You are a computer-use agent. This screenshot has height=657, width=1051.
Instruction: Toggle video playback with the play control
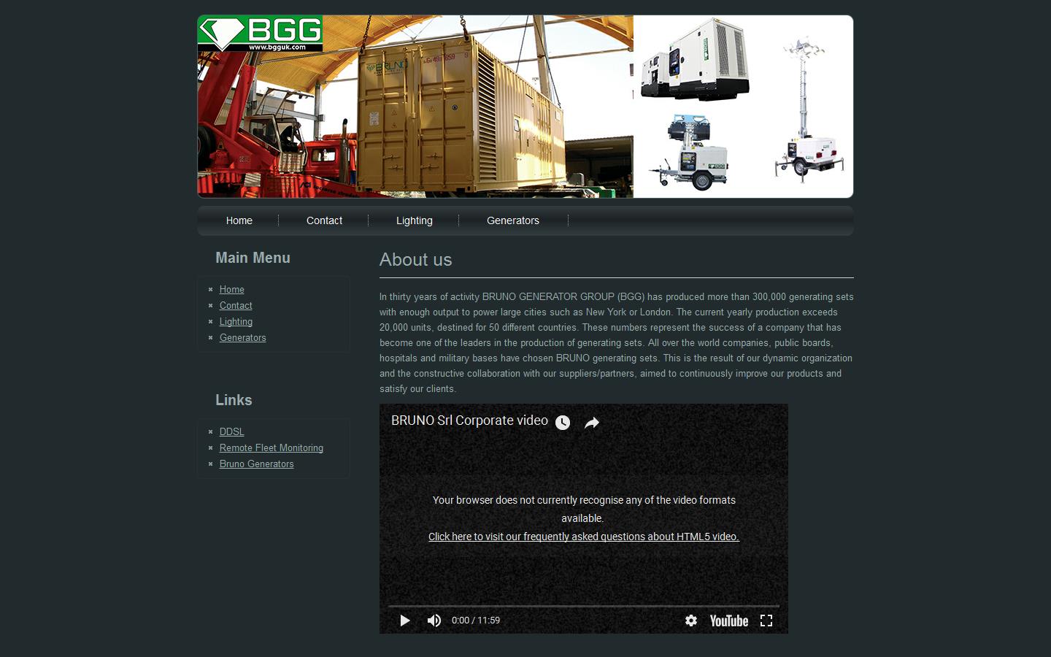click(x=404, y=620)
